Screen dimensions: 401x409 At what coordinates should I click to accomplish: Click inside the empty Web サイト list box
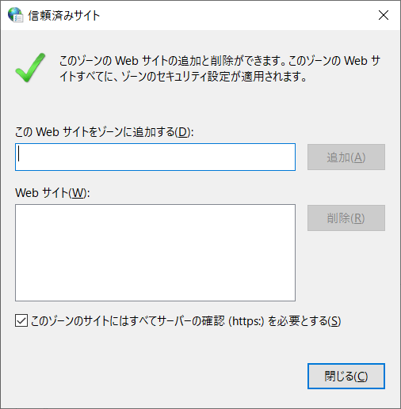(155, 252)
